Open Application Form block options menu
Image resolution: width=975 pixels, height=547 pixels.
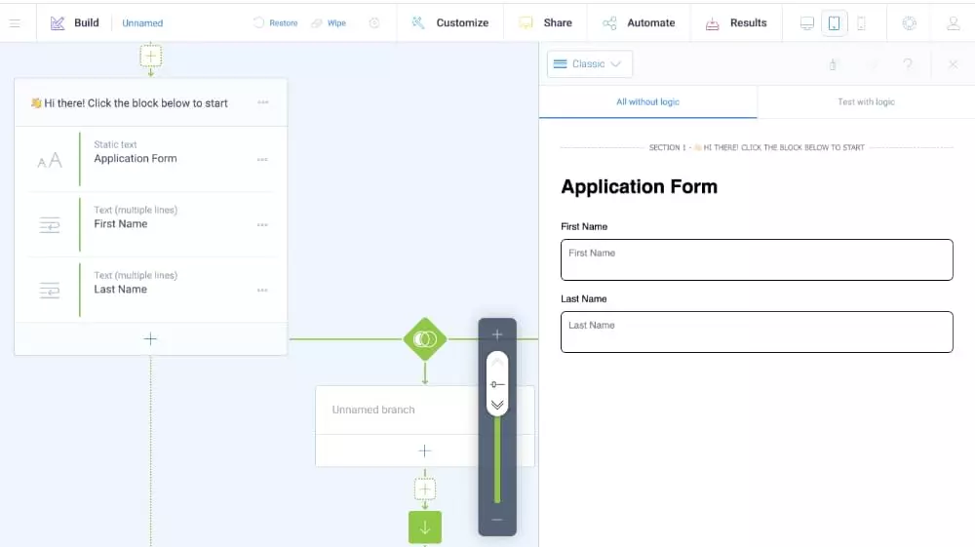point(262,160)
